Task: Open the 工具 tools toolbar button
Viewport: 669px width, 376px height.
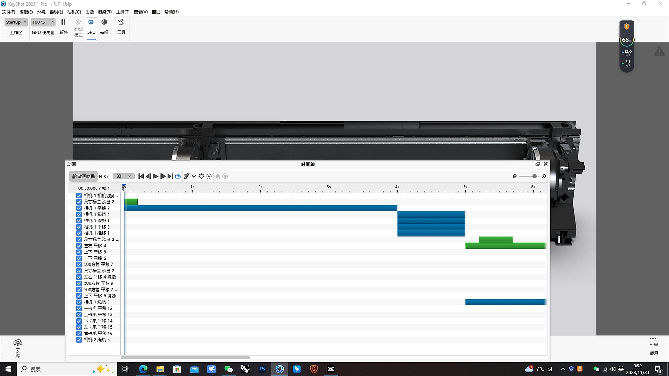Action: pos(121,26)
